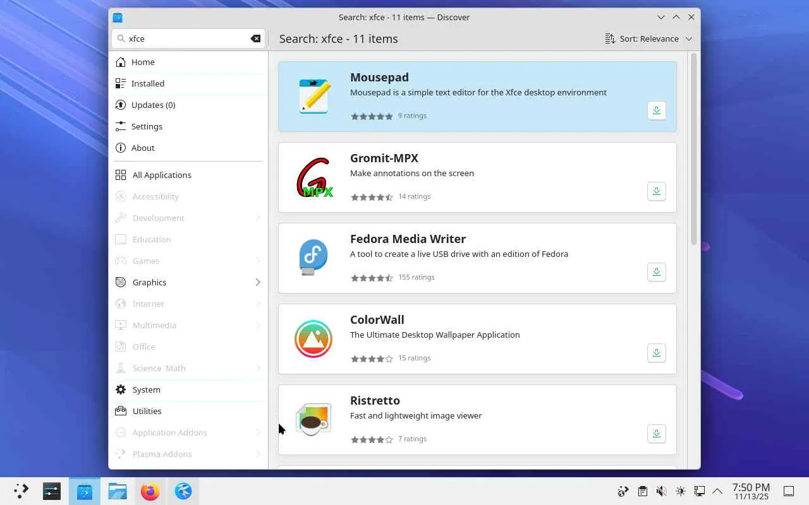The image size is (809, 505).
Task: Install Gromit-MPX using its download icon
Action: click(657, 191)
